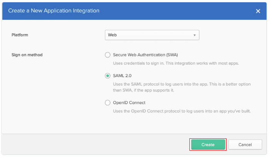Click the OpenID Connect option label

click(x=129, y=103)
